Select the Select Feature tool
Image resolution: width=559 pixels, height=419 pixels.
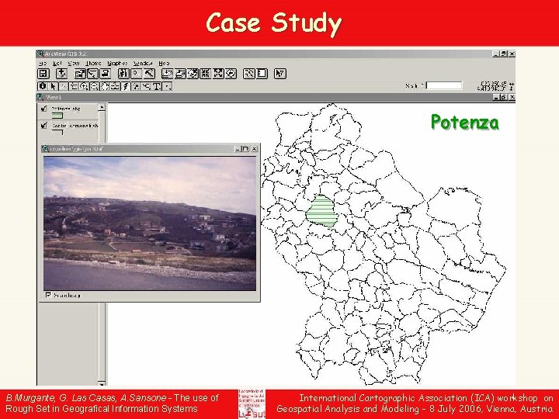click(74, 86)
